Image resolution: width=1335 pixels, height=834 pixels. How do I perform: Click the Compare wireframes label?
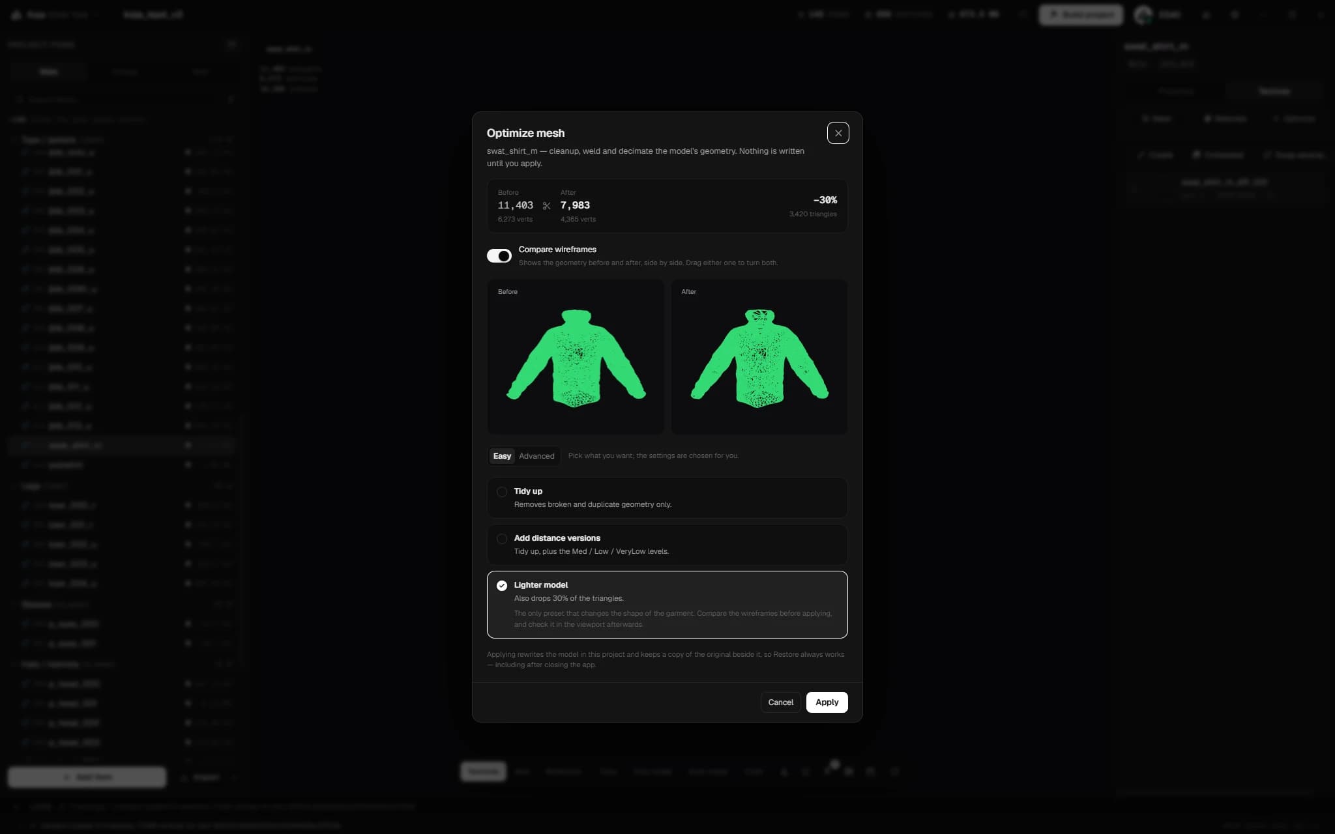[x=557, y=250]
